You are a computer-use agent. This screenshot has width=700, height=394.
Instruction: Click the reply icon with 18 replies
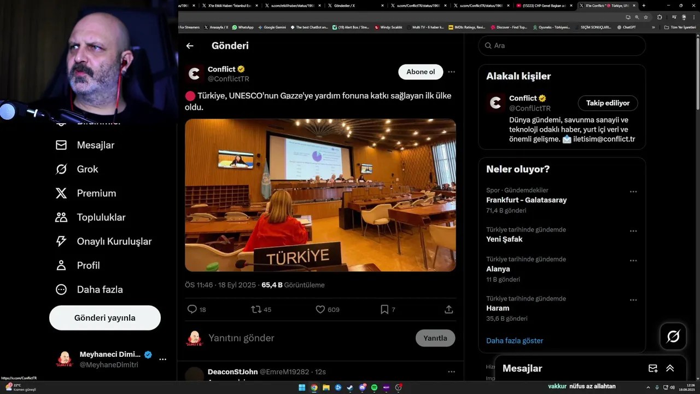192,309
